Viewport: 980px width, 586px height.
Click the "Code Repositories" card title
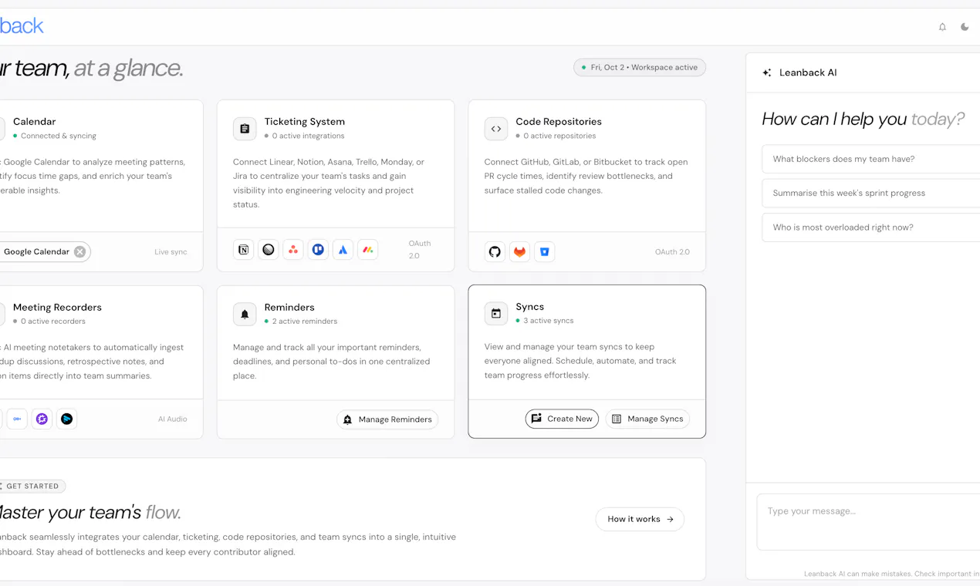pos(559,122)
